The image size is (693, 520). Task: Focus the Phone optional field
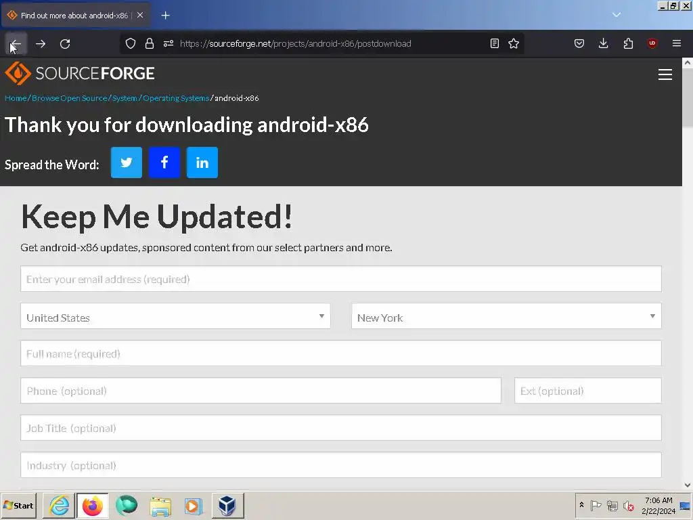(261, 391)
